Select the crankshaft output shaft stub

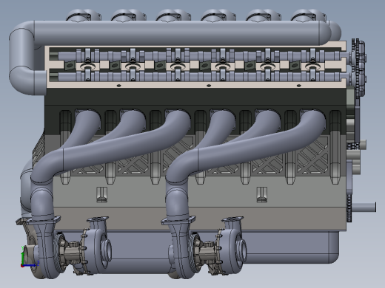[364, 207]
